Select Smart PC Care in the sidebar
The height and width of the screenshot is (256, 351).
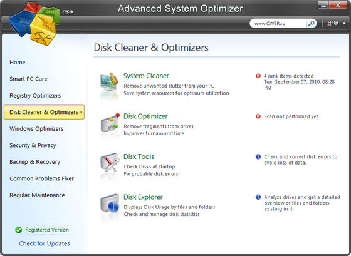click(28, 79)
